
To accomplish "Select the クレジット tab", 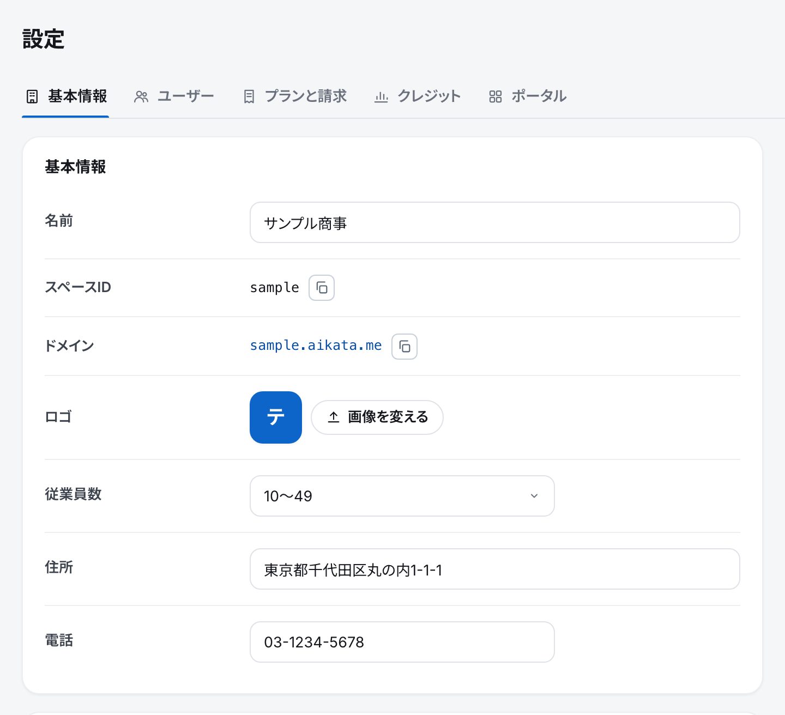I will click(418, 96).
